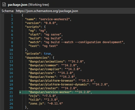Click the "watch" key
The image size is (135, 110).
coord(35,42)
